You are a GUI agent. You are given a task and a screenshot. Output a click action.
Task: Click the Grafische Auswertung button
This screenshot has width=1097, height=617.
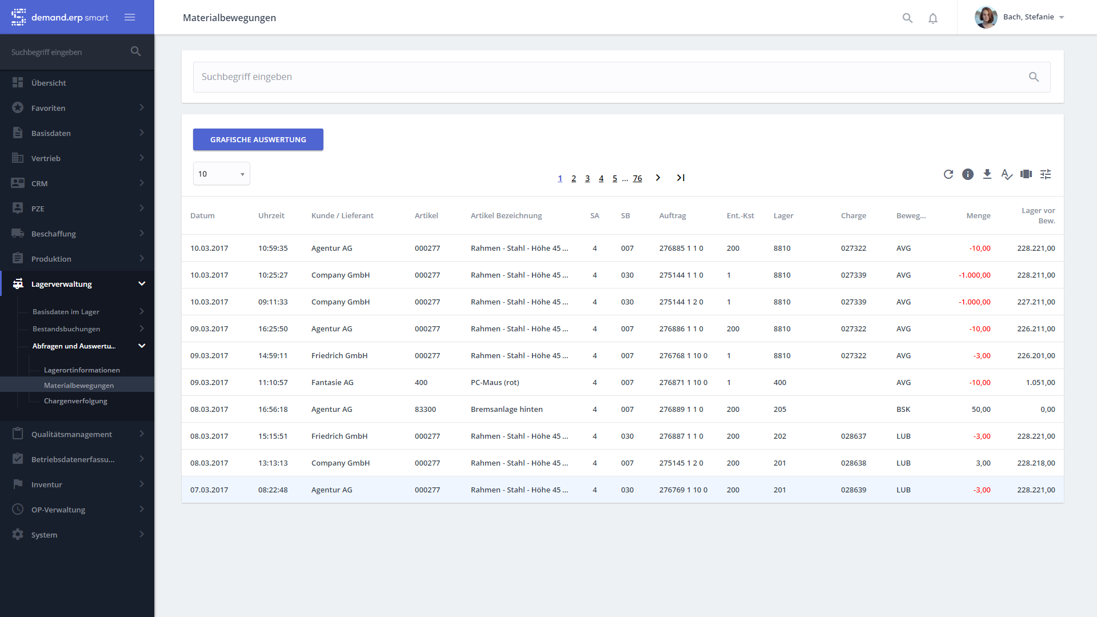tap(258, 139)
